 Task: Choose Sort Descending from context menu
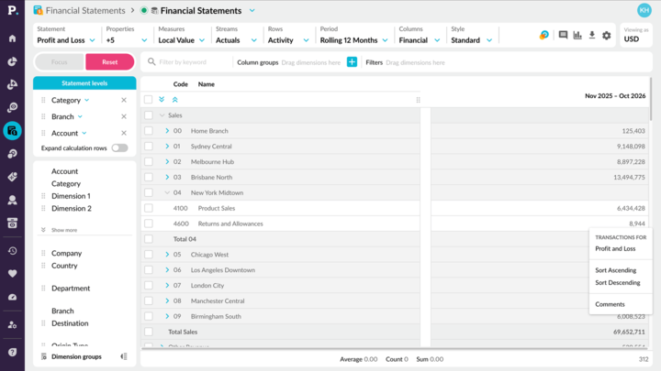coord(618,283)
